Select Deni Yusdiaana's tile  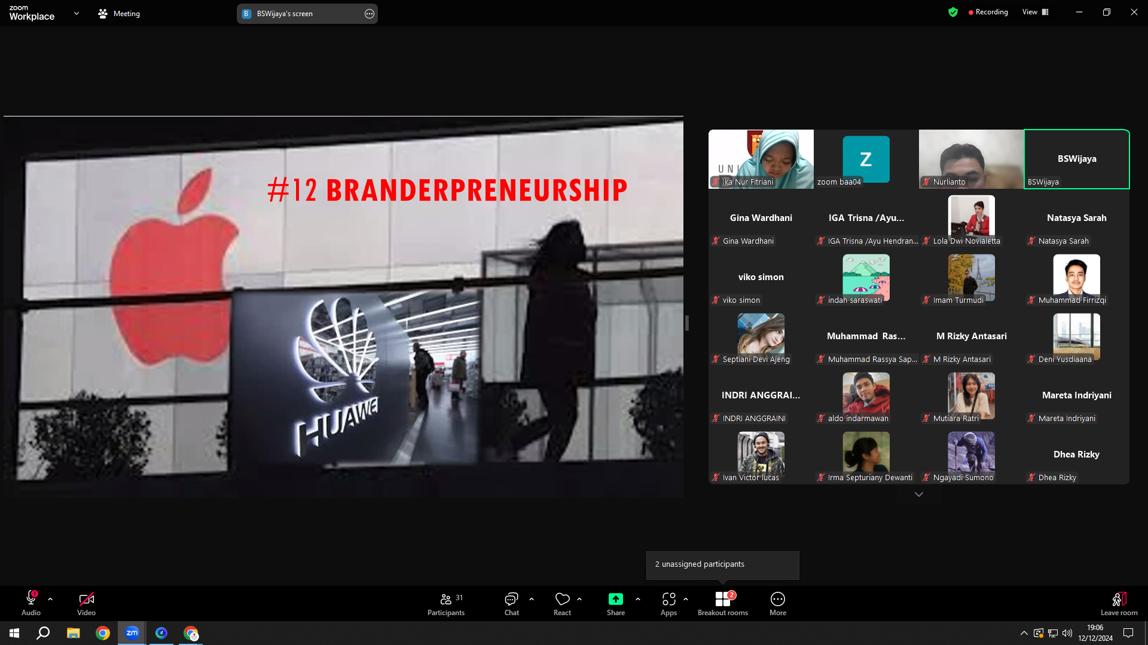[1077, 336]
